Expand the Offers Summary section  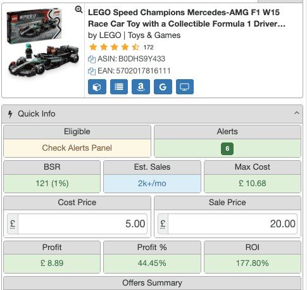152,283
